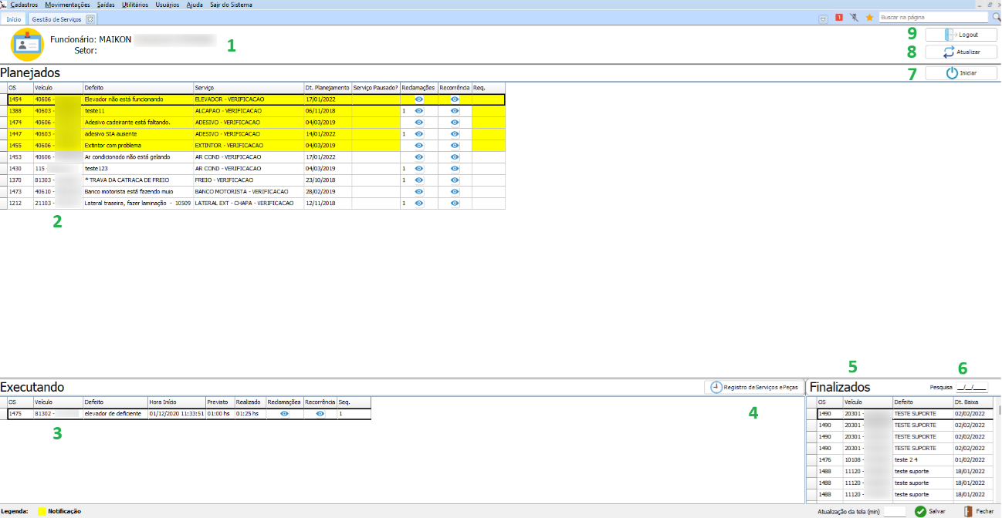Open Registro de Serviços e Peças
Screen dimensions: 1002x518
tap(754, 387)
